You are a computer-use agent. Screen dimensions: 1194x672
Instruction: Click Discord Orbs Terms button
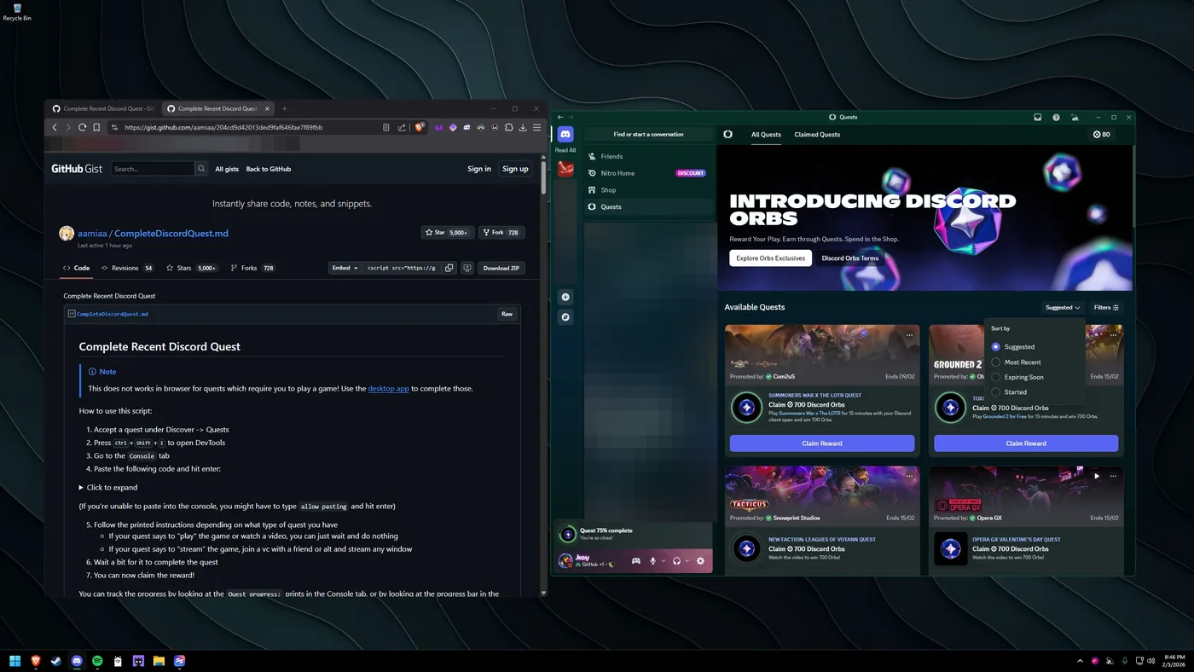(849, 258)
